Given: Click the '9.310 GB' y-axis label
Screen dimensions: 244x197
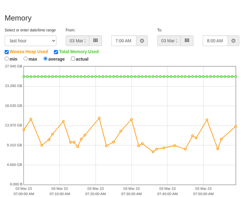Looking at the screenshot, I should point(14,145).
